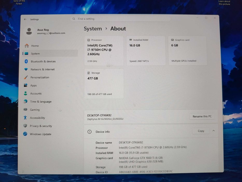Click the Storage drive icon
This screenshot has height=182, width=242.
(89, 73)
